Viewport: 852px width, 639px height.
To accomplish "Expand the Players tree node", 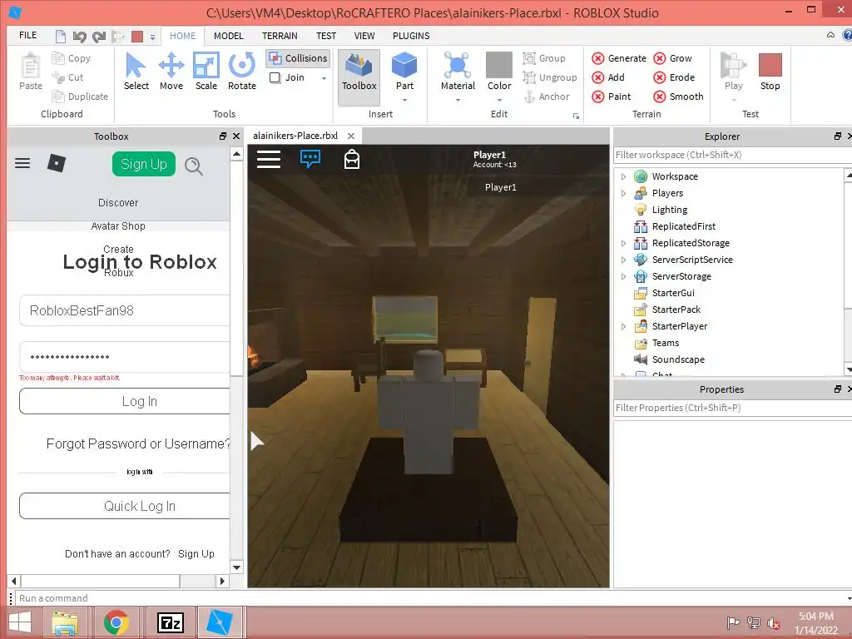I will 623,193.
